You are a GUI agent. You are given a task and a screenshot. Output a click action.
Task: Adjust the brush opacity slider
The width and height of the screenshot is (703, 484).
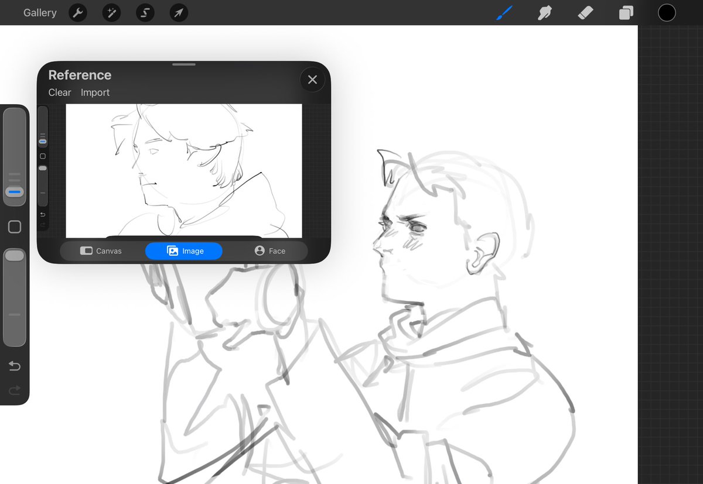click(x=15, y=297)
